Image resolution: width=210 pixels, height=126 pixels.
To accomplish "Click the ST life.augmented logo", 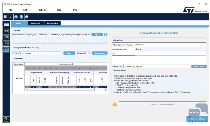I will point(195,10).
